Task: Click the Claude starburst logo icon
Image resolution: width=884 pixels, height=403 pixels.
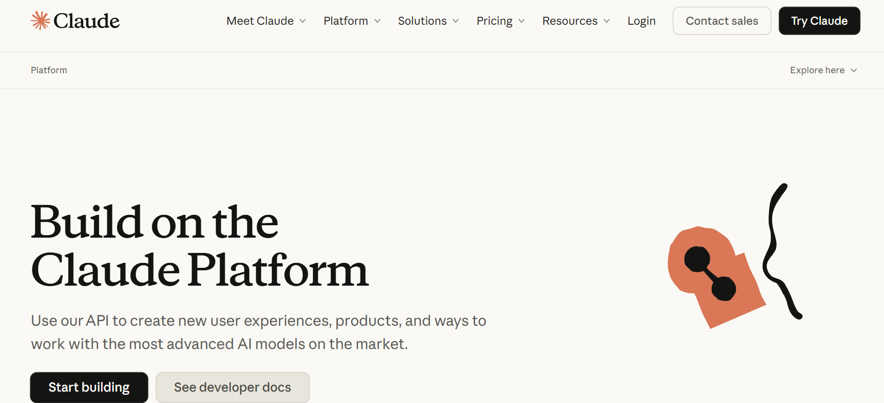Action: [41, 21]
